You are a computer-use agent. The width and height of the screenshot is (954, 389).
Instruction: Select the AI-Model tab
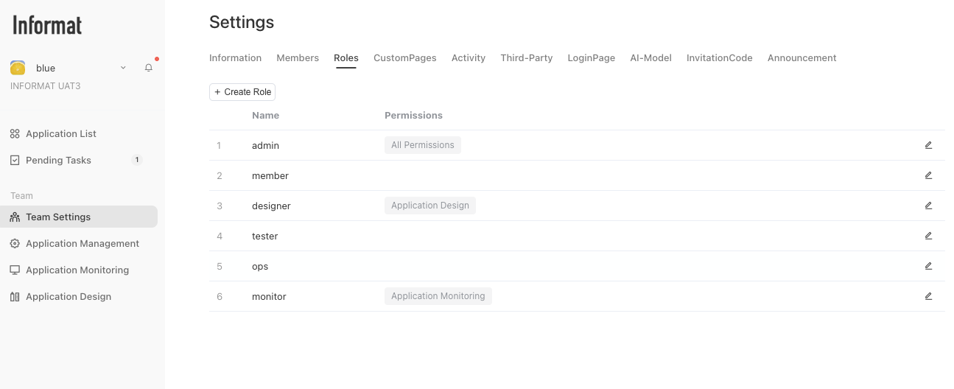pyautogui.click(x=650, y=58)
